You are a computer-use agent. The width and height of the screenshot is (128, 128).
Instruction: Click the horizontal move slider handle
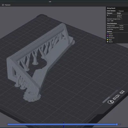[x=116, y=124]
